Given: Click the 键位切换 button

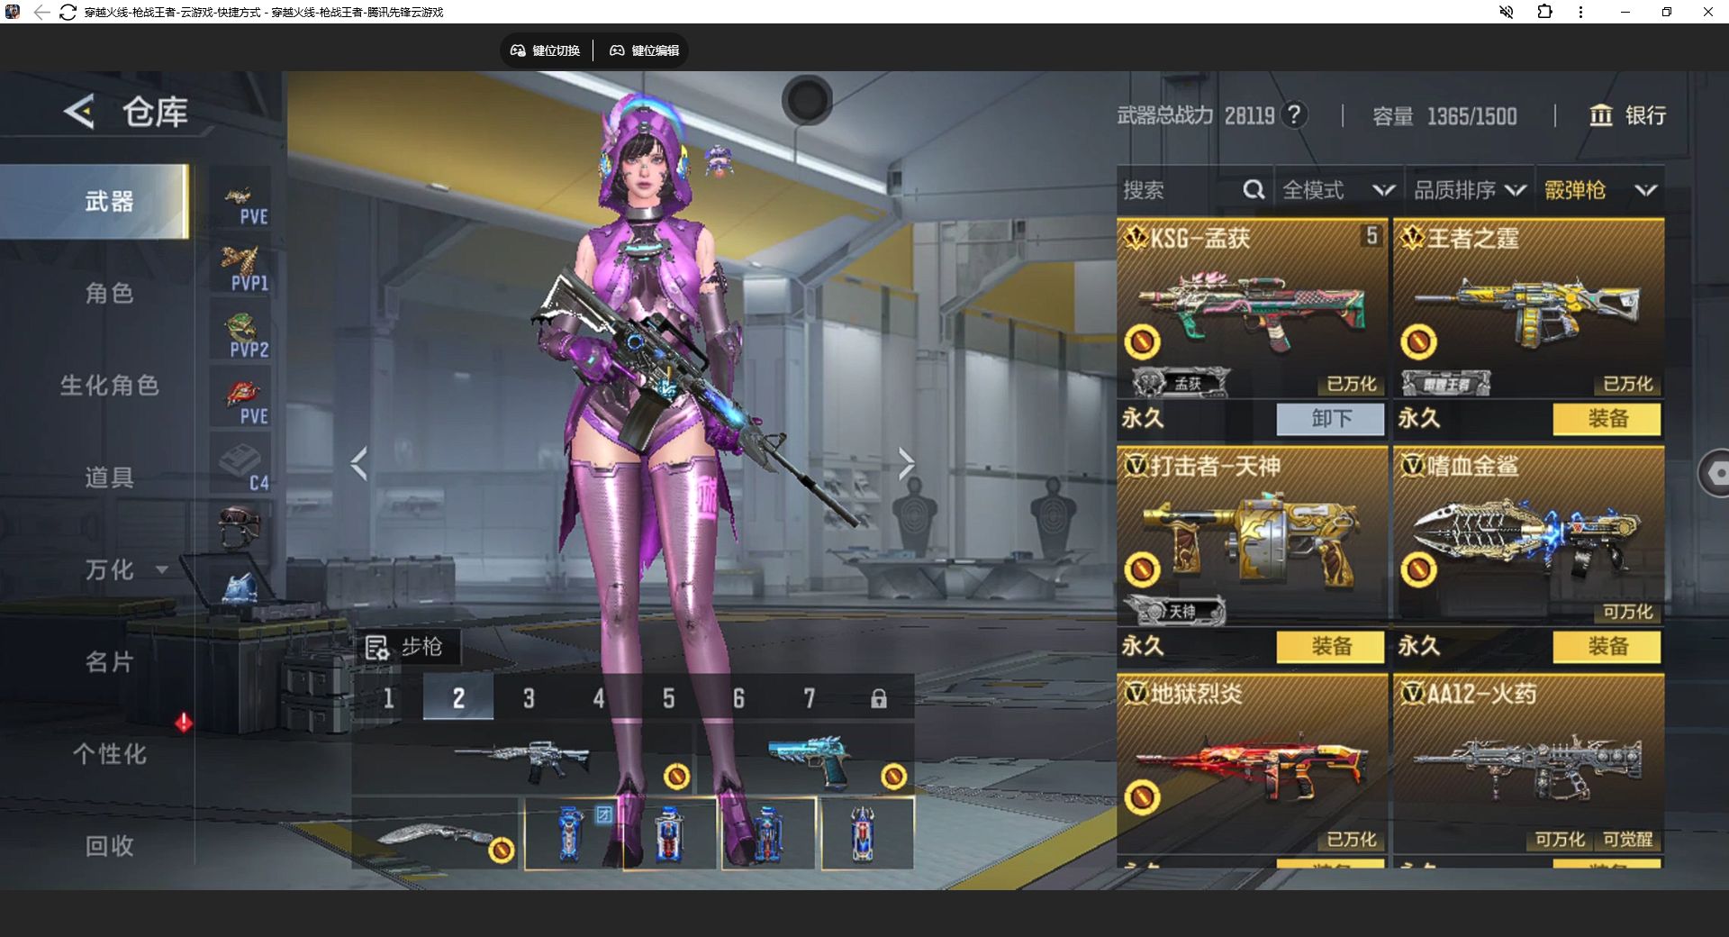Looking at the screenshot, I should click(x=546, y=50).
